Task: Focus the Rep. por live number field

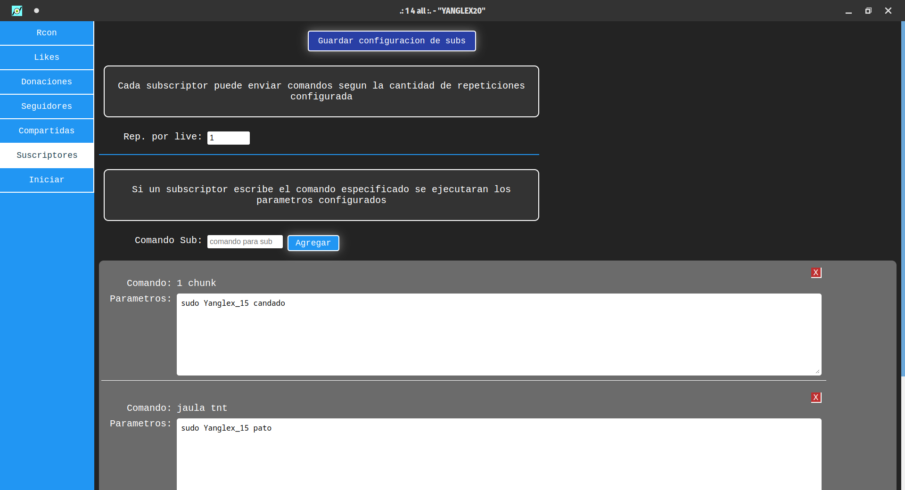Action: [229, 138]
